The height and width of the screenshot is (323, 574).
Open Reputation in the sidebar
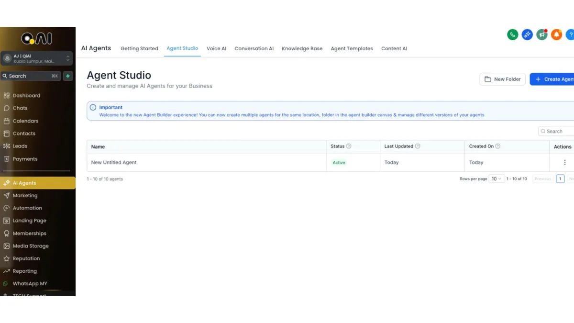click(26, 258)
